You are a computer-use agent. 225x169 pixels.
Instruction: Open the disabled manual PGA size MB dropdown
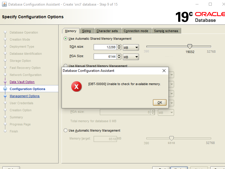tap(166, 112)
